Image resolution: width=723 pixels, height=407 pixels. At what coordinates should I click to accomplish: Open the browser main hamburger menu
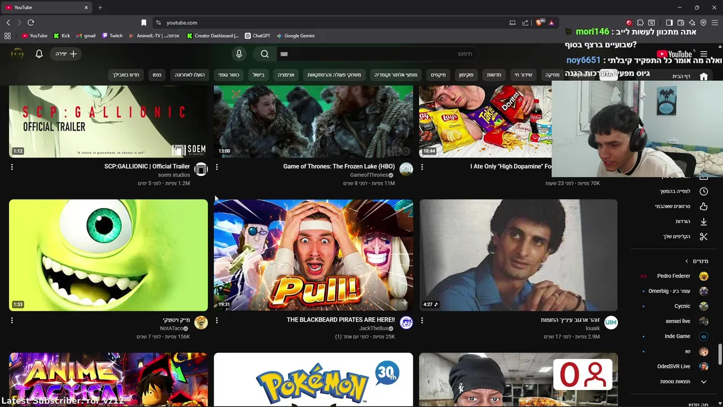(x=715, y=23)
